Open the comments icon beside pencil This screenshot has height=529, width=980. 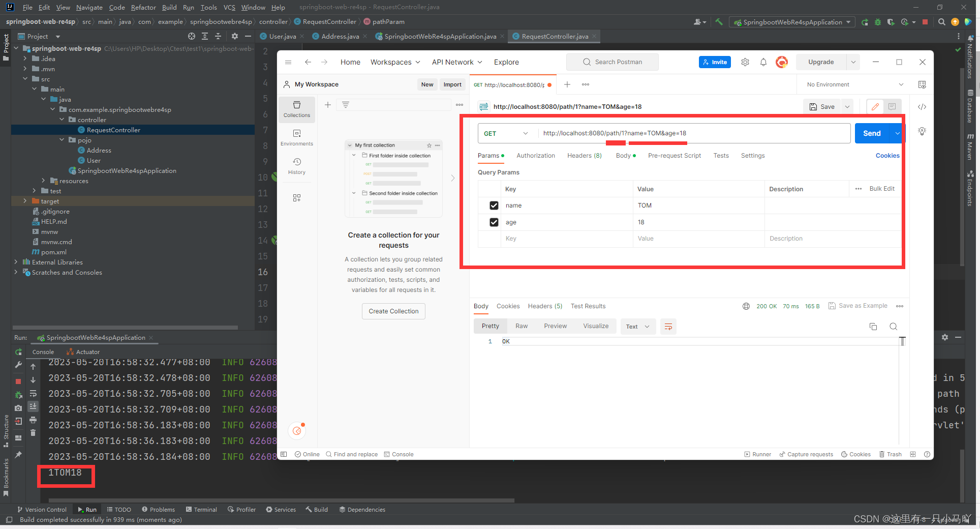(892, 107)
